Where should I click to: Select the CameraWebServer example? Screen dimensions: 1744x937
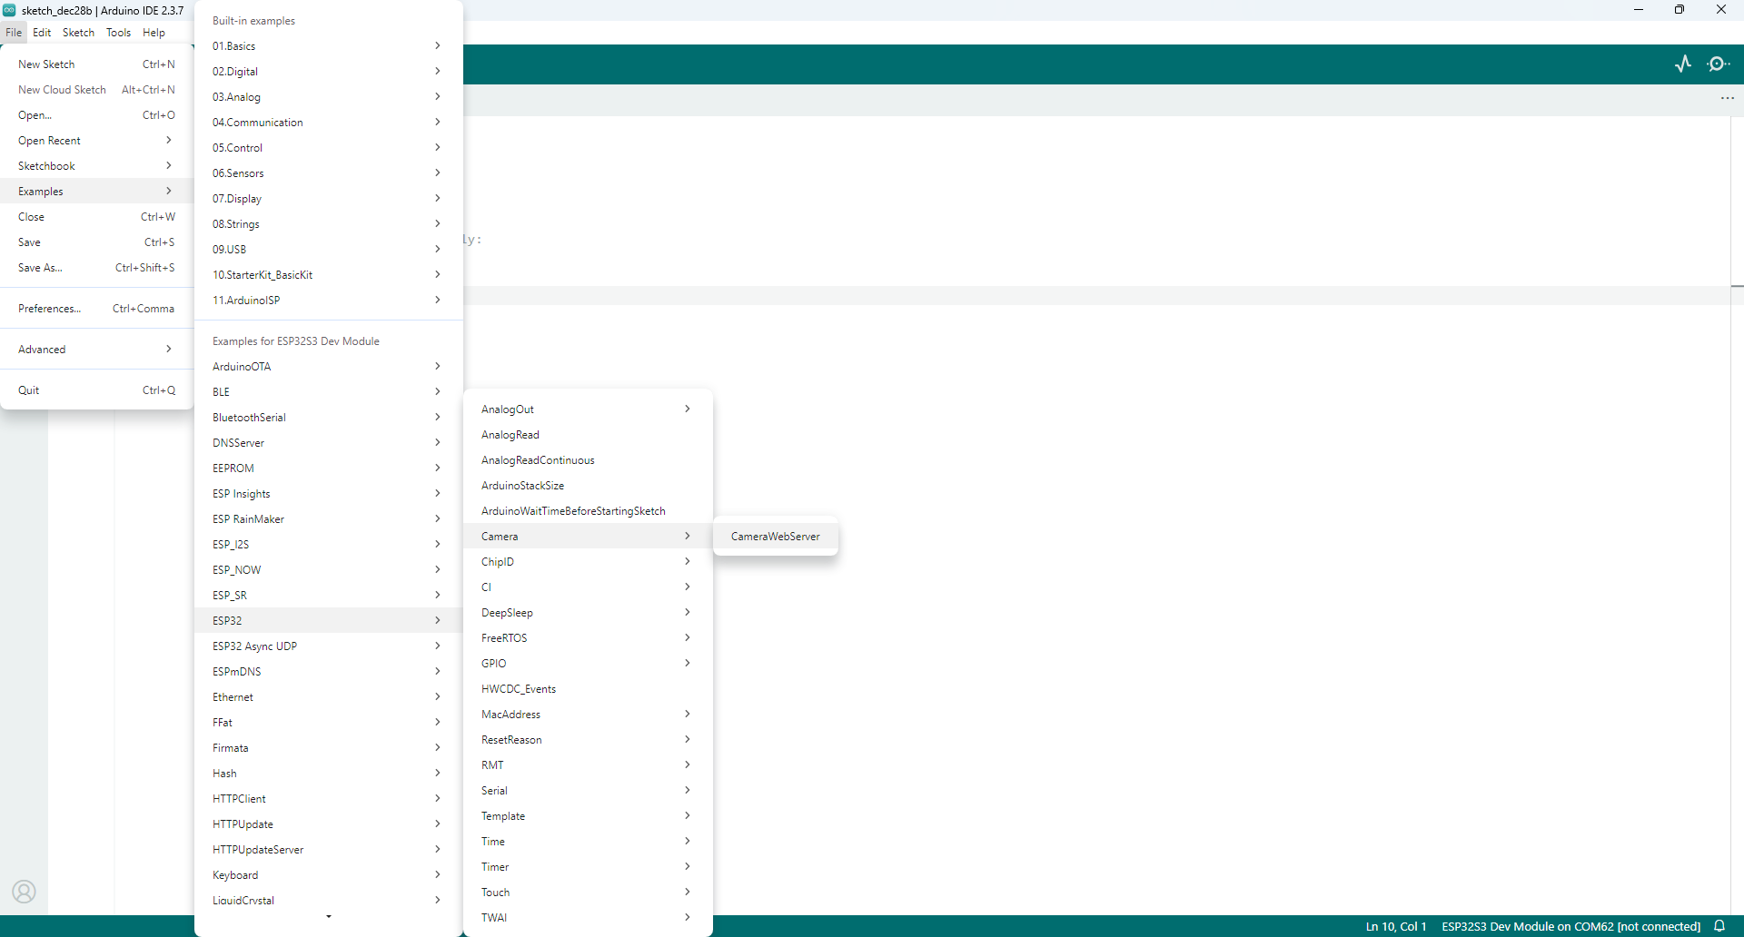(775, 537)
